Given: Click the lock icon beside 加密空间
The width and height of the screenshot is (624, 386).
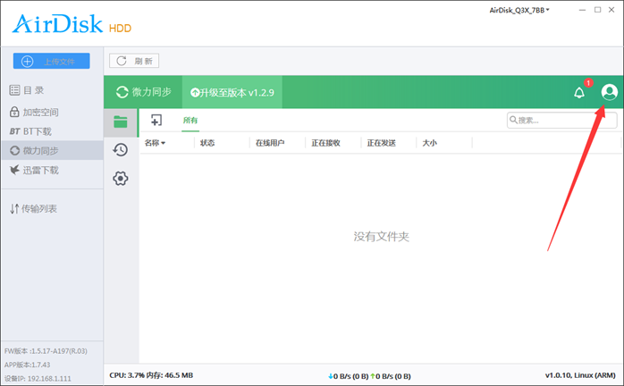Looking at the screenshot, I should coord(14,112).
